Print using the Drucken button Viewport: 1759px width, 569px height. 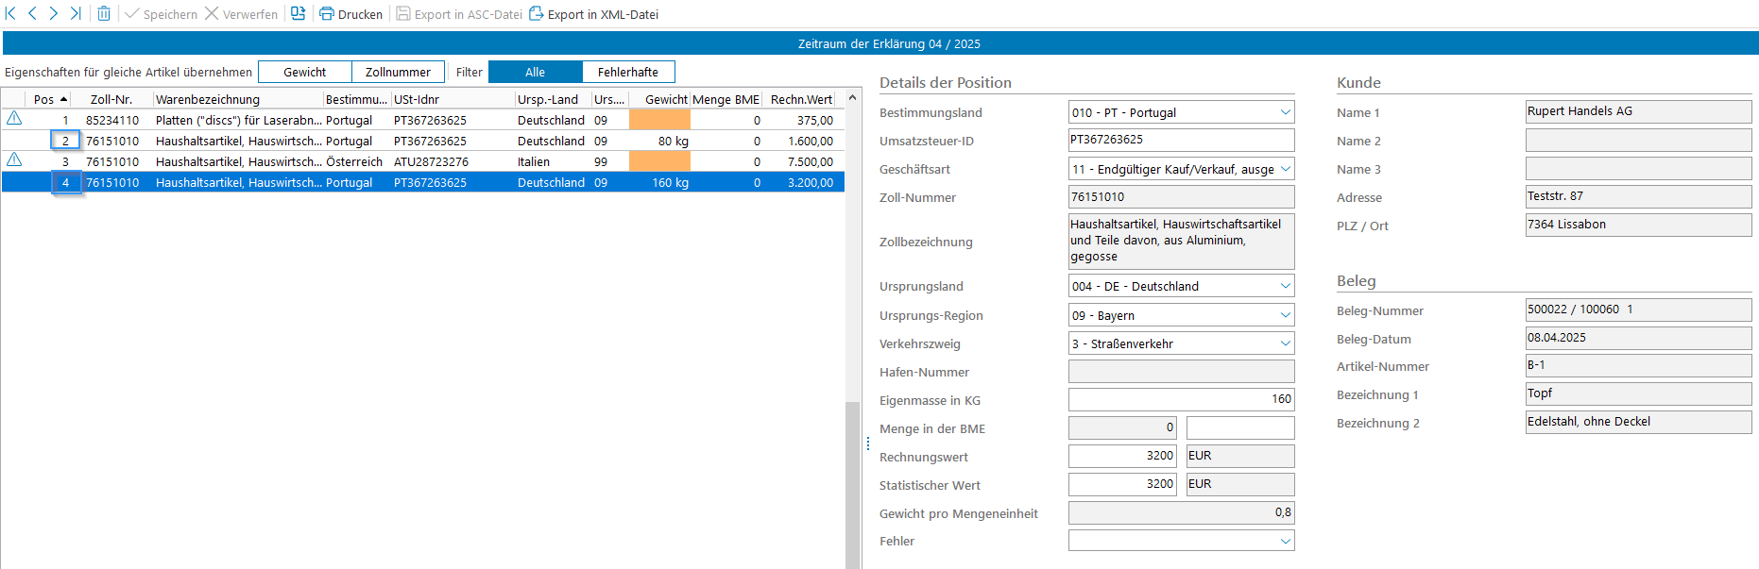350,14
